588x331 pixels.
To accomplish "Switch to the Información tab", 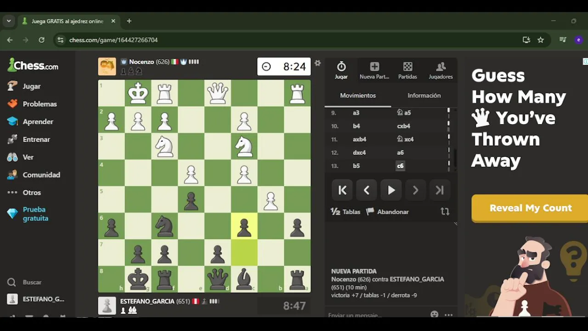I will coord(424,96).
